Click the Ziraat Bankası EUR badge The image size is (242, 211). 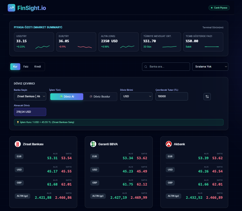[x=19, y=156]
